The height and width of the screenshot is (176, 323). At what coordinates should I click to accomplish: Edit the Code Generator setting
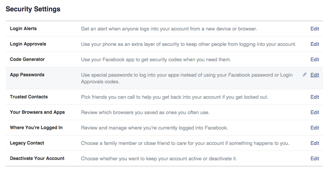point(315,60)
